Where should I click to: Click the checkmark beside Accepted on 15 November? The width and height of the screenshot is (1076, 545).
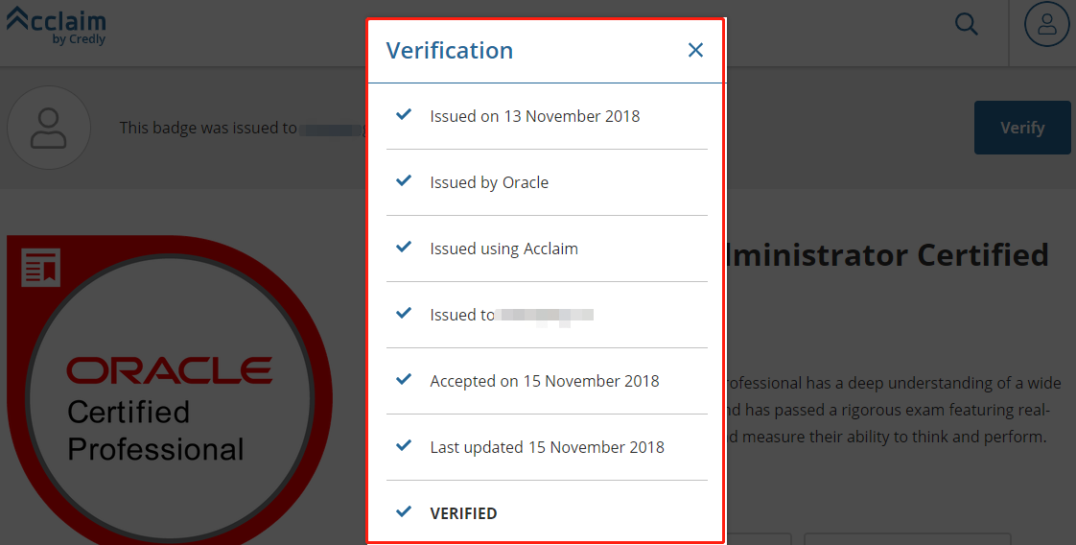pyautogui.click(x=404, y=380)
